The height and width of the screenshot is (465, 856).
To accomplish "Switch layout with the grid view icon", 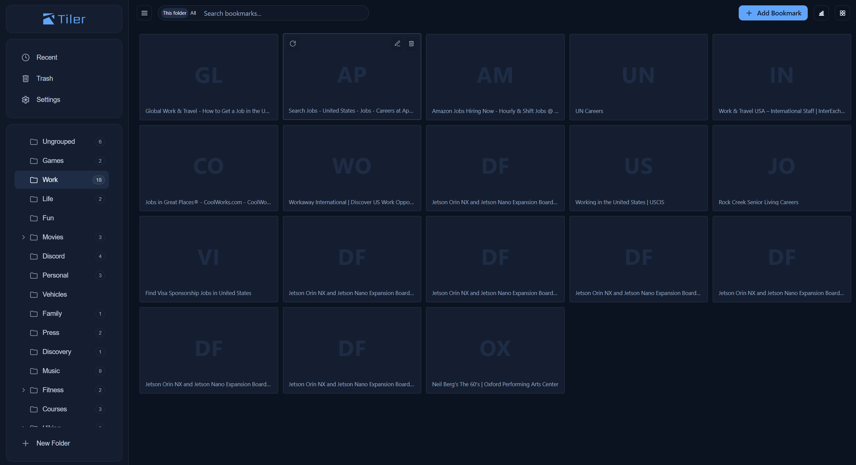I will pyautogui.click(x=842, y=13).
